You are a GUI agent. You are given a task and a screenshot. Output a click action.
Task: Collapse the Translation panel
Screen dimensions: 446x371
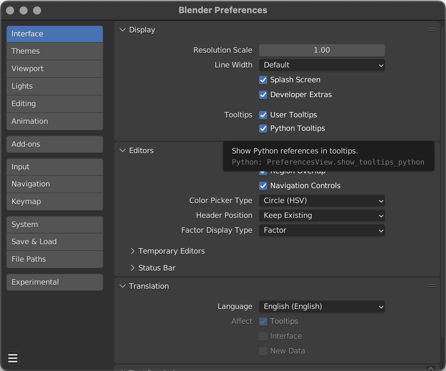pyautogui.click(x=123, y=286)
